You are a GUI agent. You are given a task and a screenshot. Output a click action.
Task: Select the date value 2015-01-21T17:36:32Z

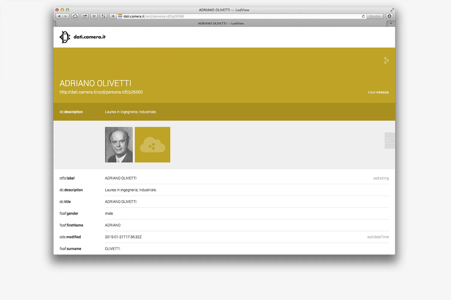pos(123,237)
